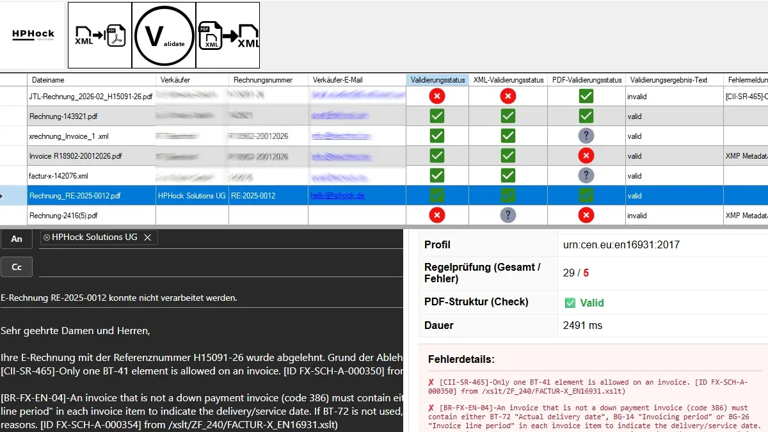Click the red PDF-Validierungsstatus icon for Invoice R18902-20012026.pdf
Viewport: 768px width, 432px height.
point(586,156)
